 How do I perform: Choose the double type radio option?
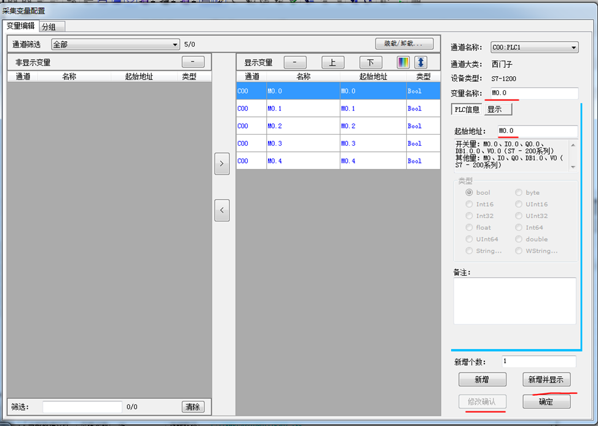(519, 239)
